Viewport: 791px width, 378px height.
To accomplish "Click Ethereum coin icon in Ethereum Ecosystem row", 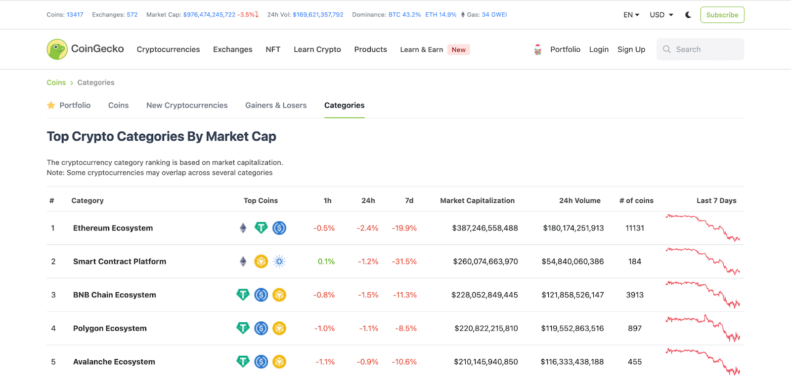I will (x=243, y=228).
